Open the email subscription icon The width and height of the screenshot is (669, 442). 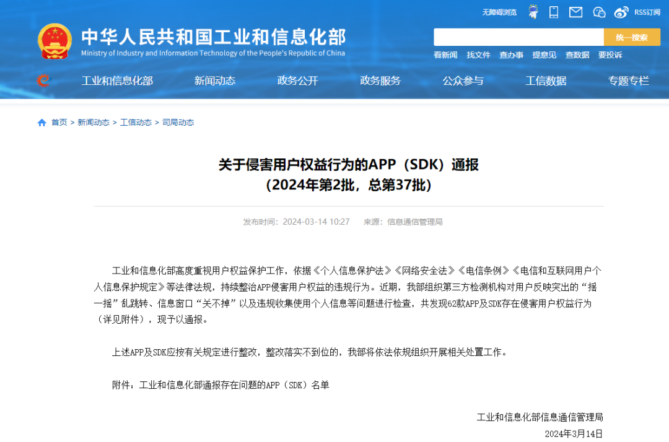[575, 12]
